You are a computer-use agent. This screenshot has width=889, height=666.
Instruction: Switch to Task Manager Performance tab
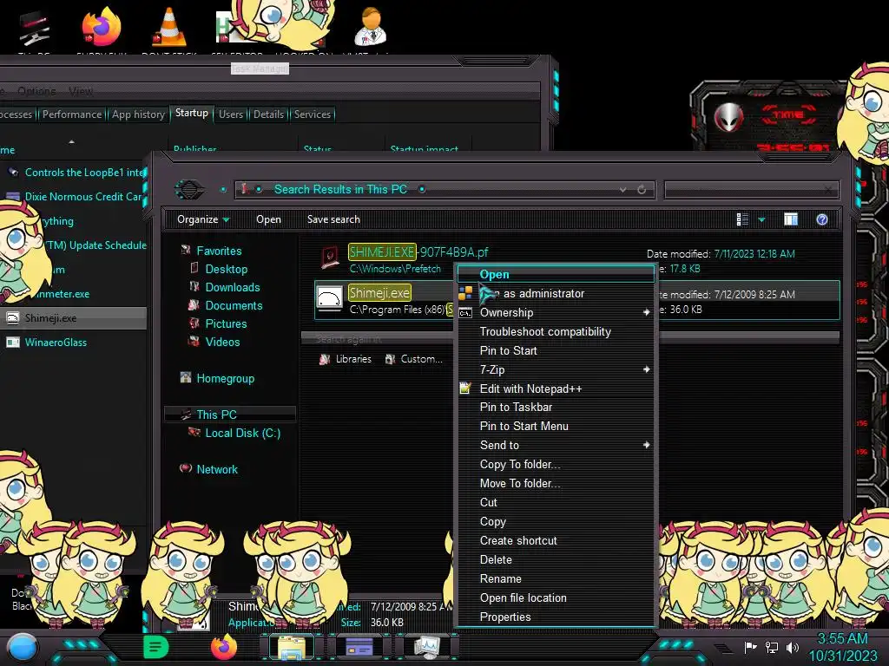point(72,114)
